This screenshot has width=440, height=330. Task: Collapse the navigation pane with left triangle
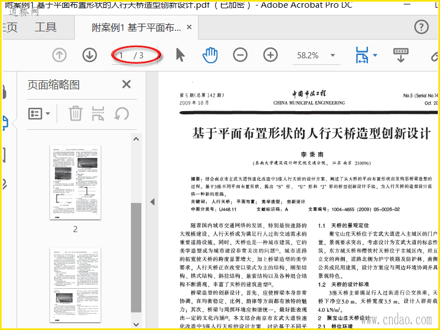pos(152,202)
